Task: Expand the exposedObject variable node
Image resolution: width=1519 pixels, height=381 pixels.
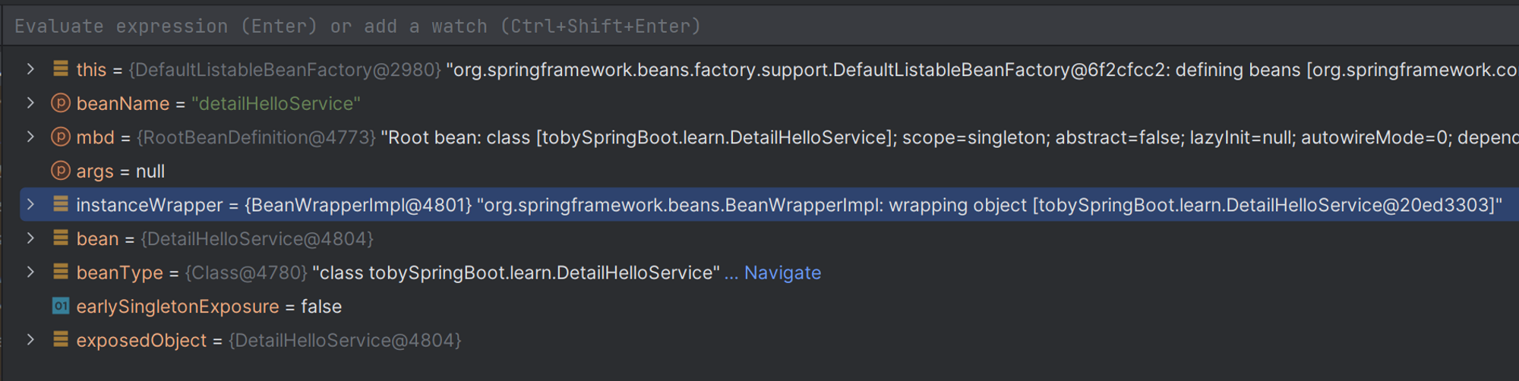Action: click(x=30, y=340)
